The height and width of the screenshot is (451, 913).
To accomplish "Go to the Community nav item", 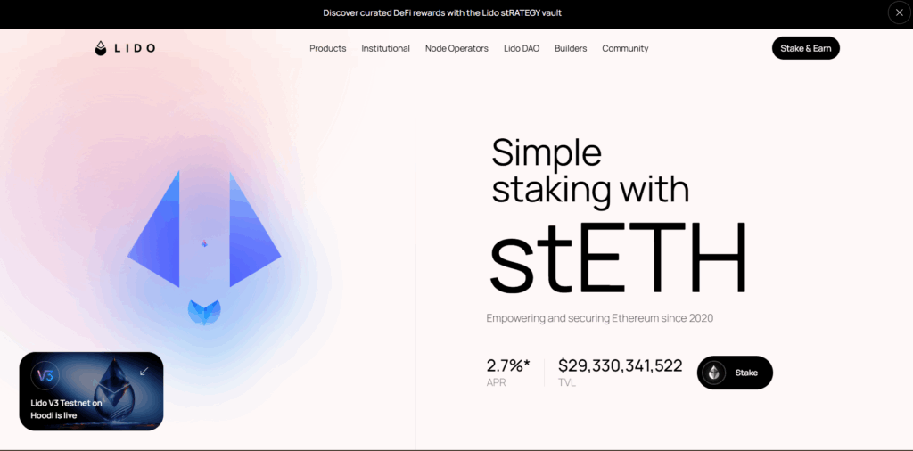I will point(625,48).
